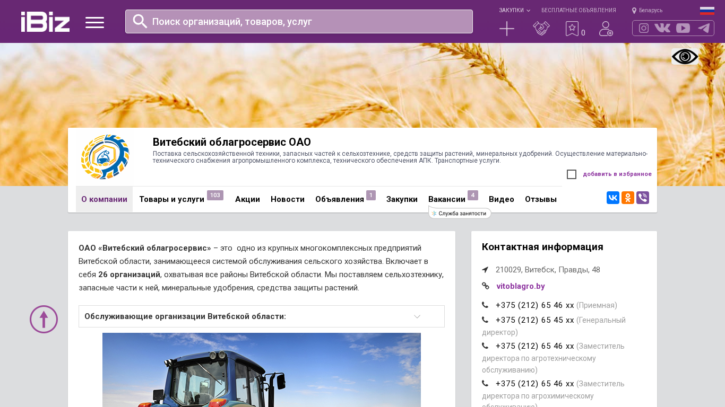725x407 pixels.
Task: Share company page on Odnoklassniki
Action: click(628, 198)
